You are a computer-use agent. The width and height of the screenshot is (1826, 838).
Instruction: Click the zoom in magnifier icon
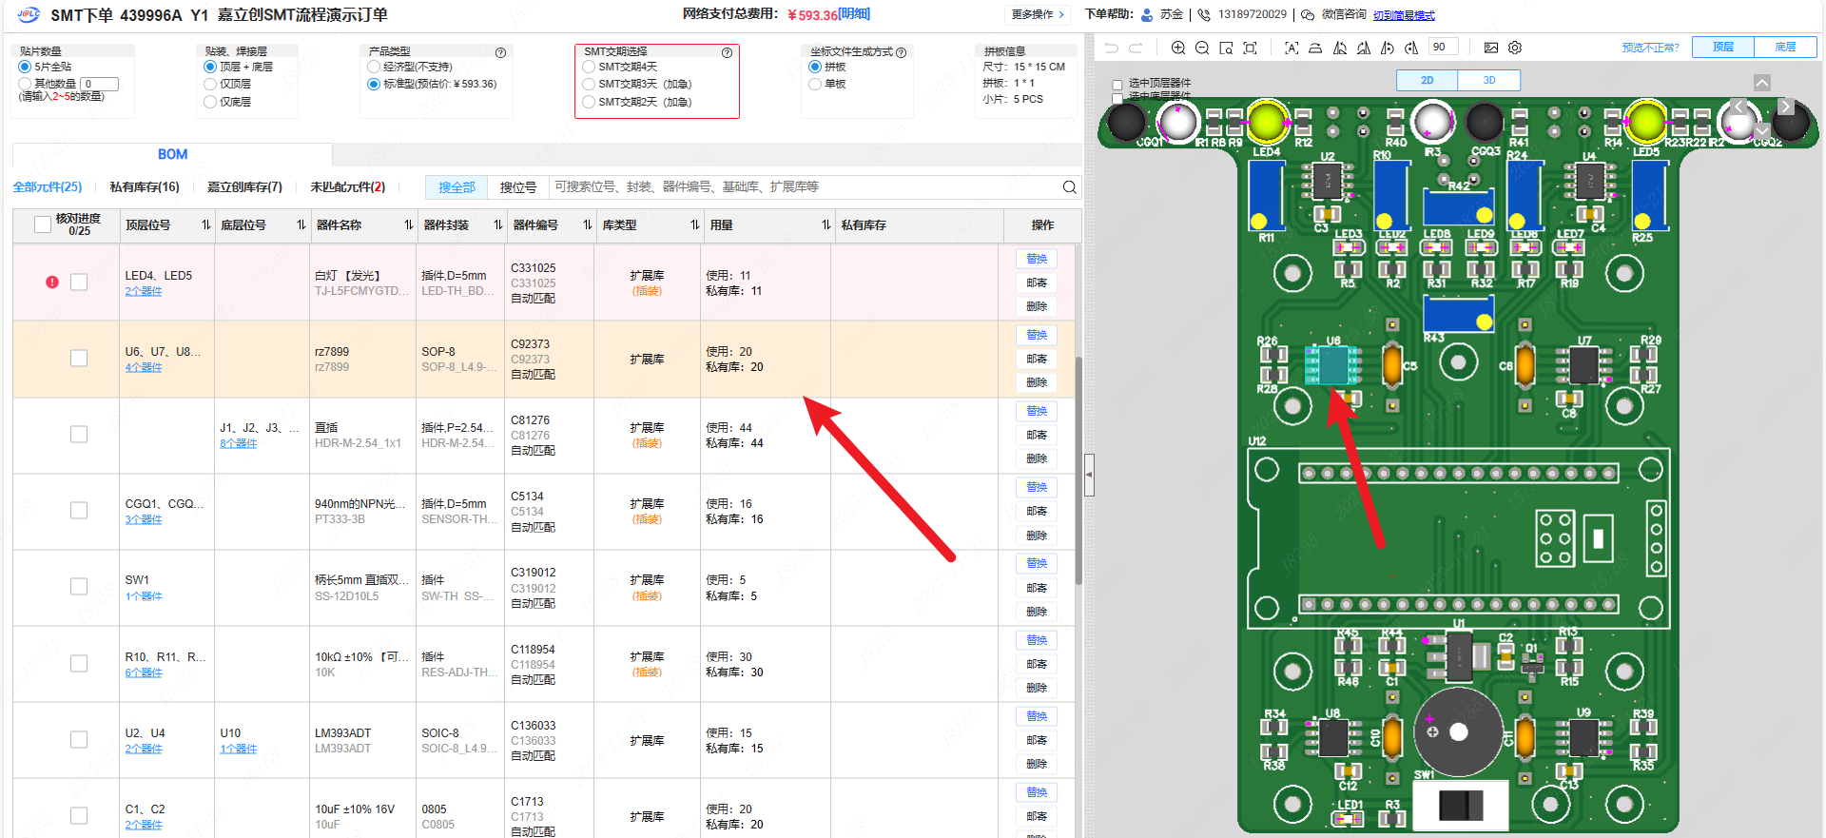(1178, 48)
